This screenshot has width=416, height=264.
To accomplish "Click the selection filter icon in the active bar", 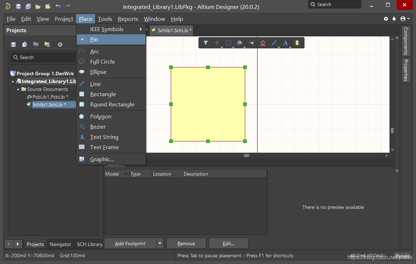I will (206, 43).
